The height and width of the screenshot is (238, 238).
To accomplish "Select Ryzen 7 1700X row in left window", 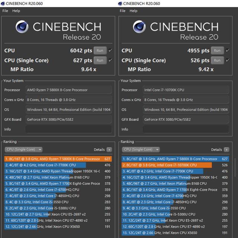I will [x=58, y=183].
